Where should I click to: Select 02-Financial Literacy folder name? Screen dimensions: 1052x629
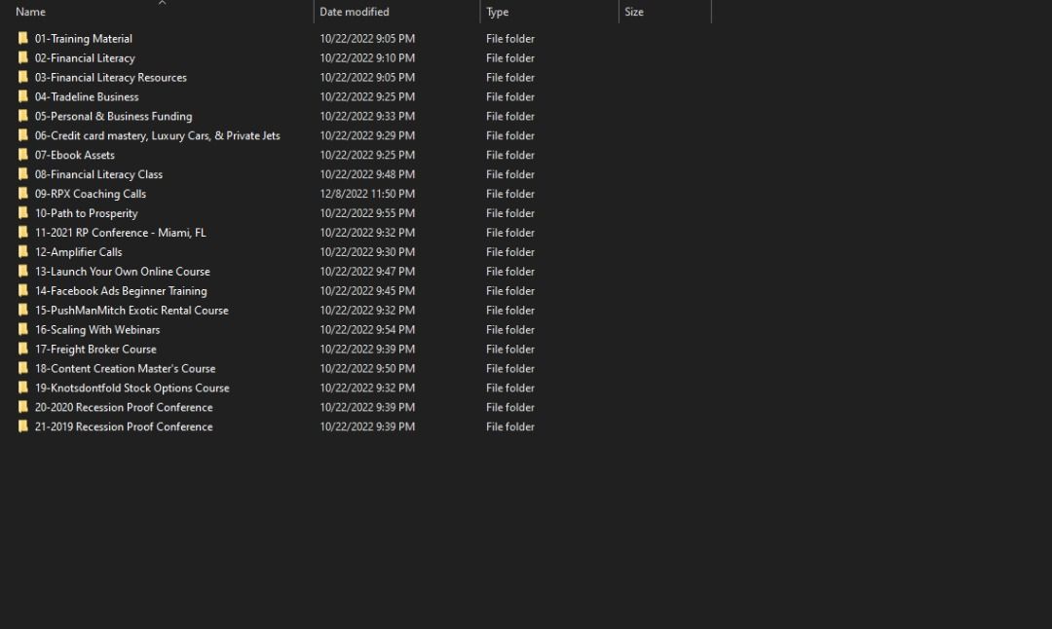[x=85, y=58]
